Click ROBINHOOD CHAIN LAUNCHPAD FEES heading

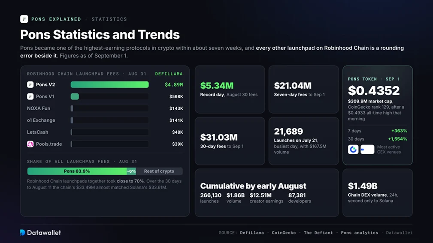tap(86, 74)
